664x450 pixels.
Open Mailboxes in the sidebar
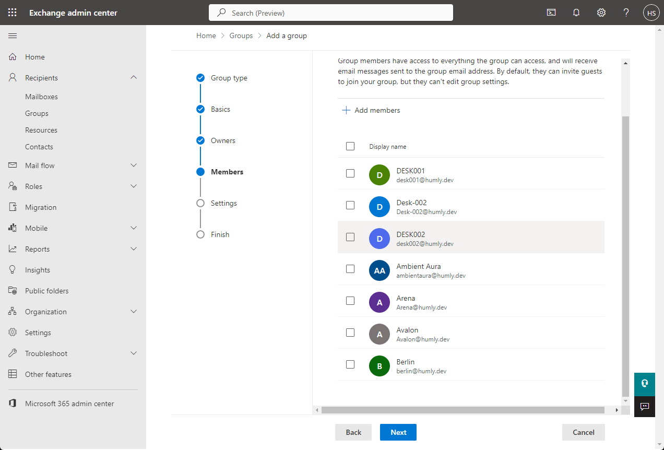click(x=41, y=96)
